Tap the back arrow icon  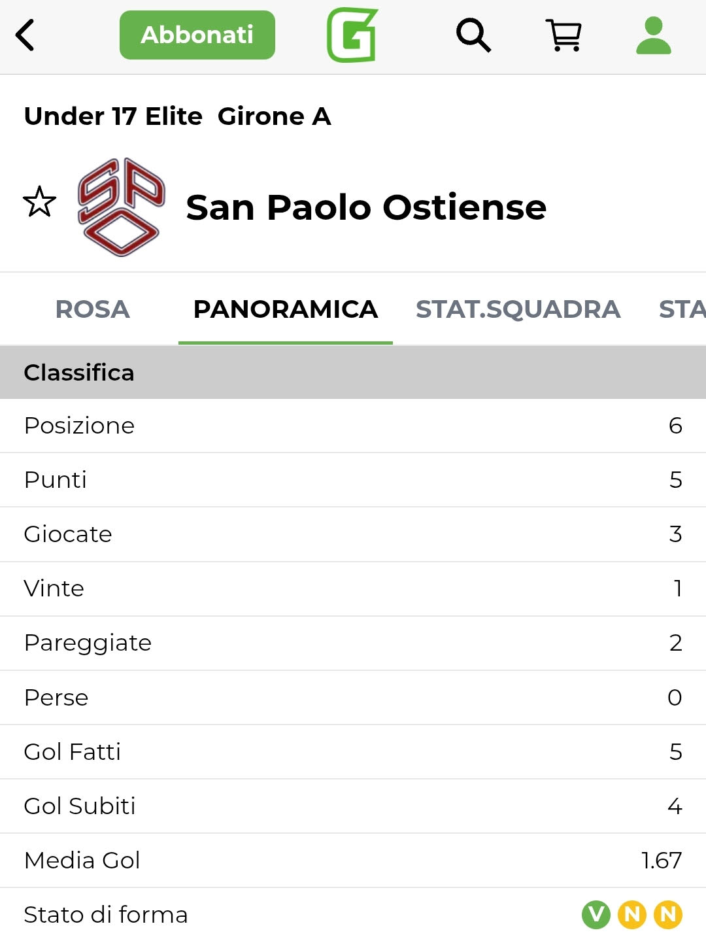pos(25,35)
